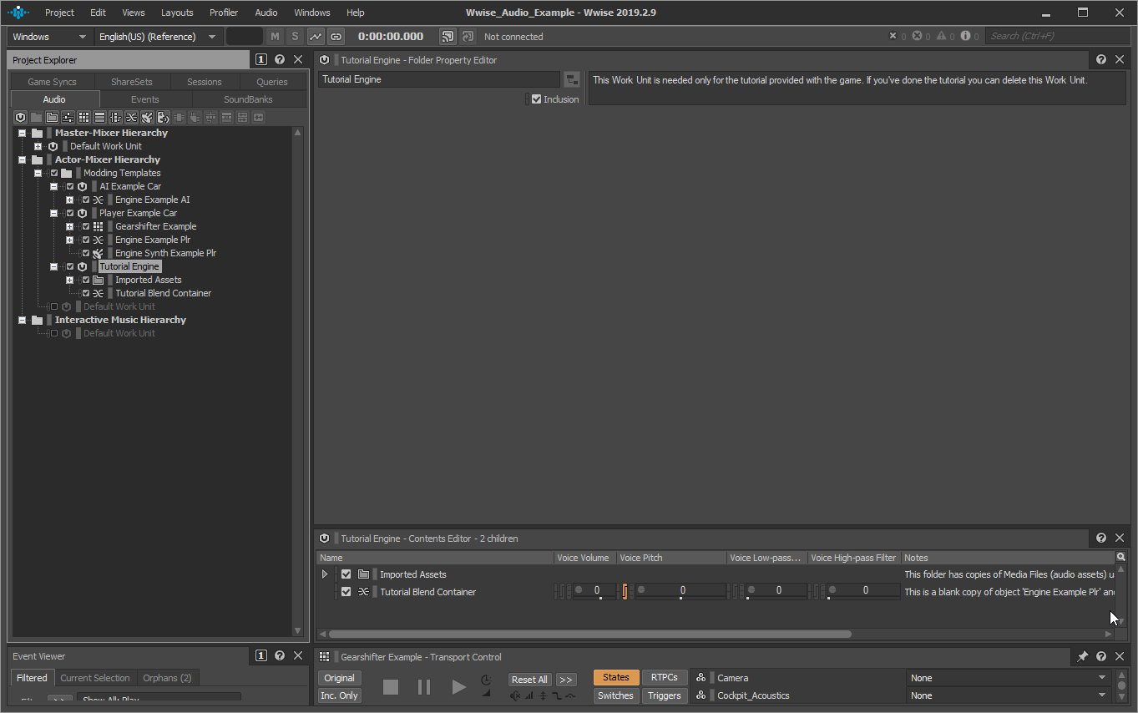The image size is (1138, 713).
Task: Click the Wwise logo in the title bar
Action: tap(18, 13)
